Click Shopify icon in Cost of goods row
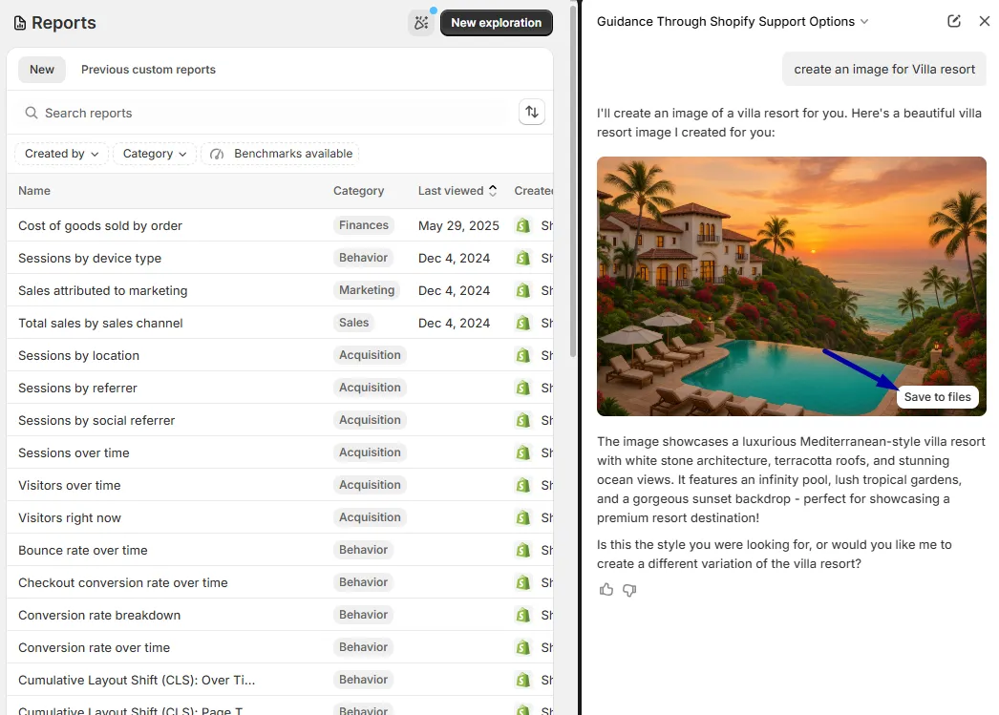The width and height of the screenshot is (999, 715). 523,225
